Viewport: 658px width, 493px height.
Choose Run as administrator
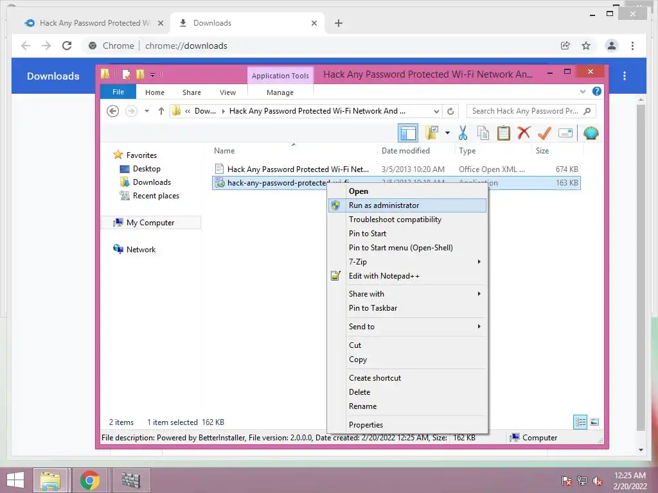[x=407, y=205]
